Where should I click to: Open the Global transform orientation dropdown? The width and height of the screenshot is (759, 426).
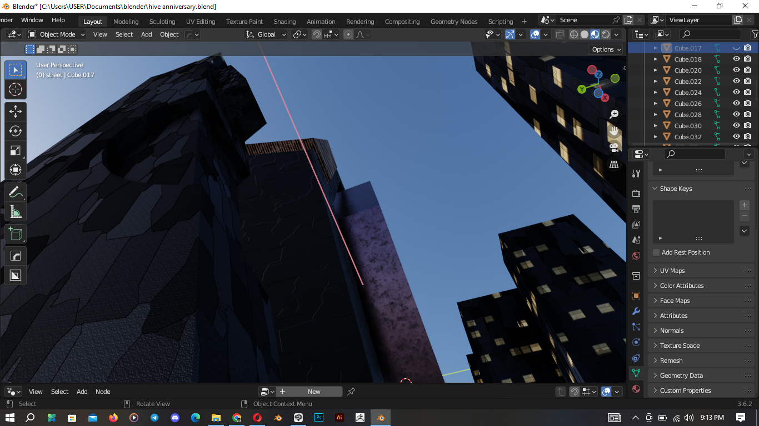pos(266,34)
